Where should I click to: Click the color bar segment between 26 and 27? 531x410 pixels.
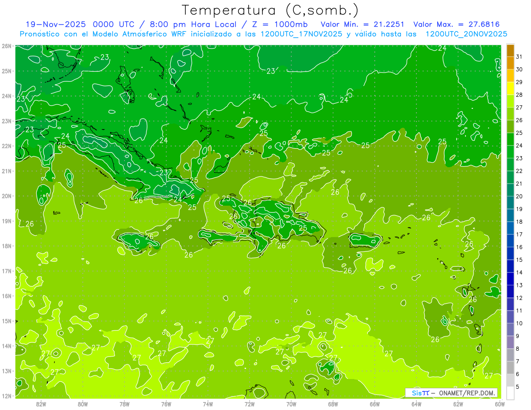[x=510, y=114]
